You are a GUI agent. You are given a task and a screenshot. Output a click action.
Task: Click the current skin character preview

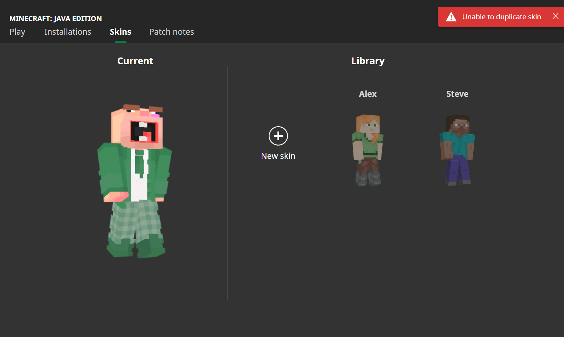click(x=135, y=181)
